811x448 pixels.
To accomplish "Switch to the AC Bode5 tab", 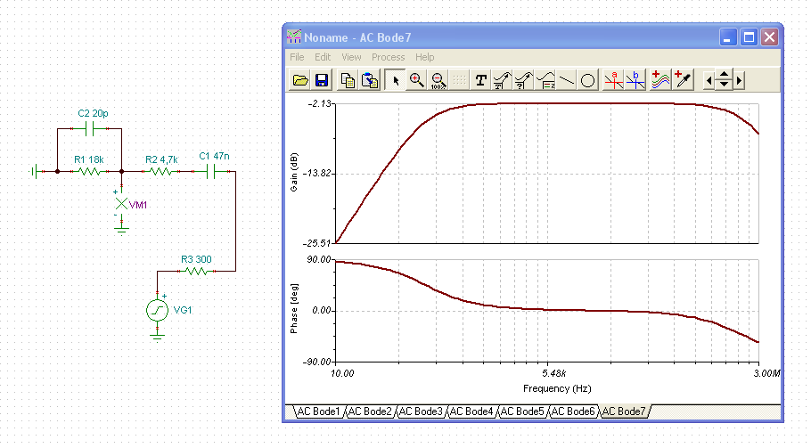I will [x=522, y=411].
